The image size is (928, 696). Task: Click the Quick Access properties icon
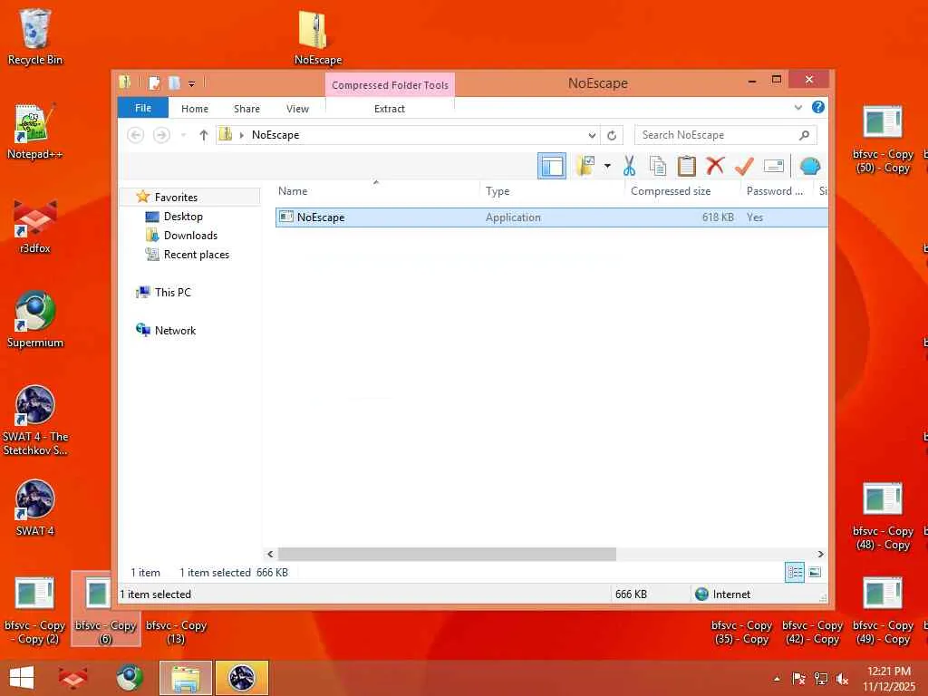pyautogui.click(x=154, y=82)
